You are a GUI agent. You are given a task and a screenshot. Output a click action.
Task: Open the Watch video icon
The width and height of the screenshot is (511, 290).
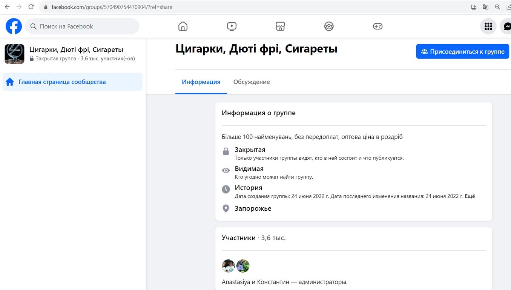pyautogui.click(x=232, y=26)
